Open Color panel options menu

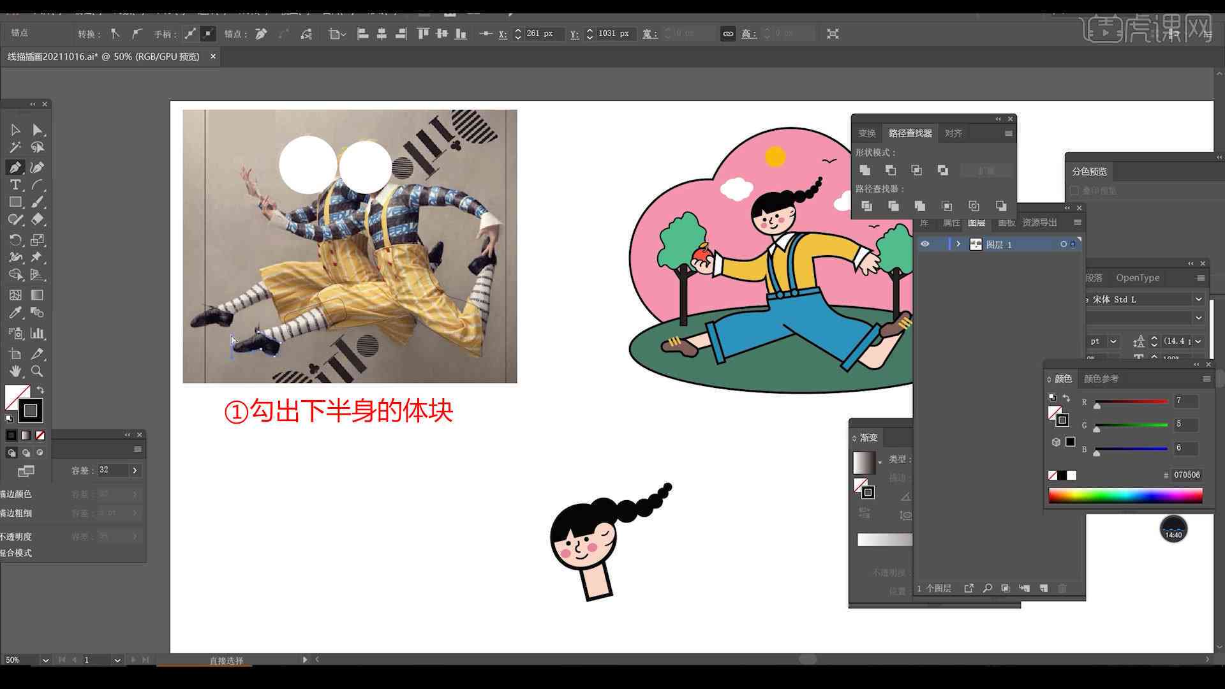pos(1206,379)
